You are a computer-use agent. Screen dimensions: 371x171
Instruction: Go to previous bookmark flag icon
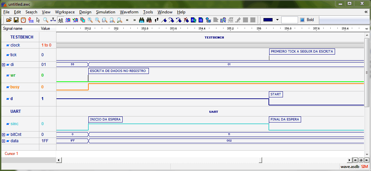179,20
